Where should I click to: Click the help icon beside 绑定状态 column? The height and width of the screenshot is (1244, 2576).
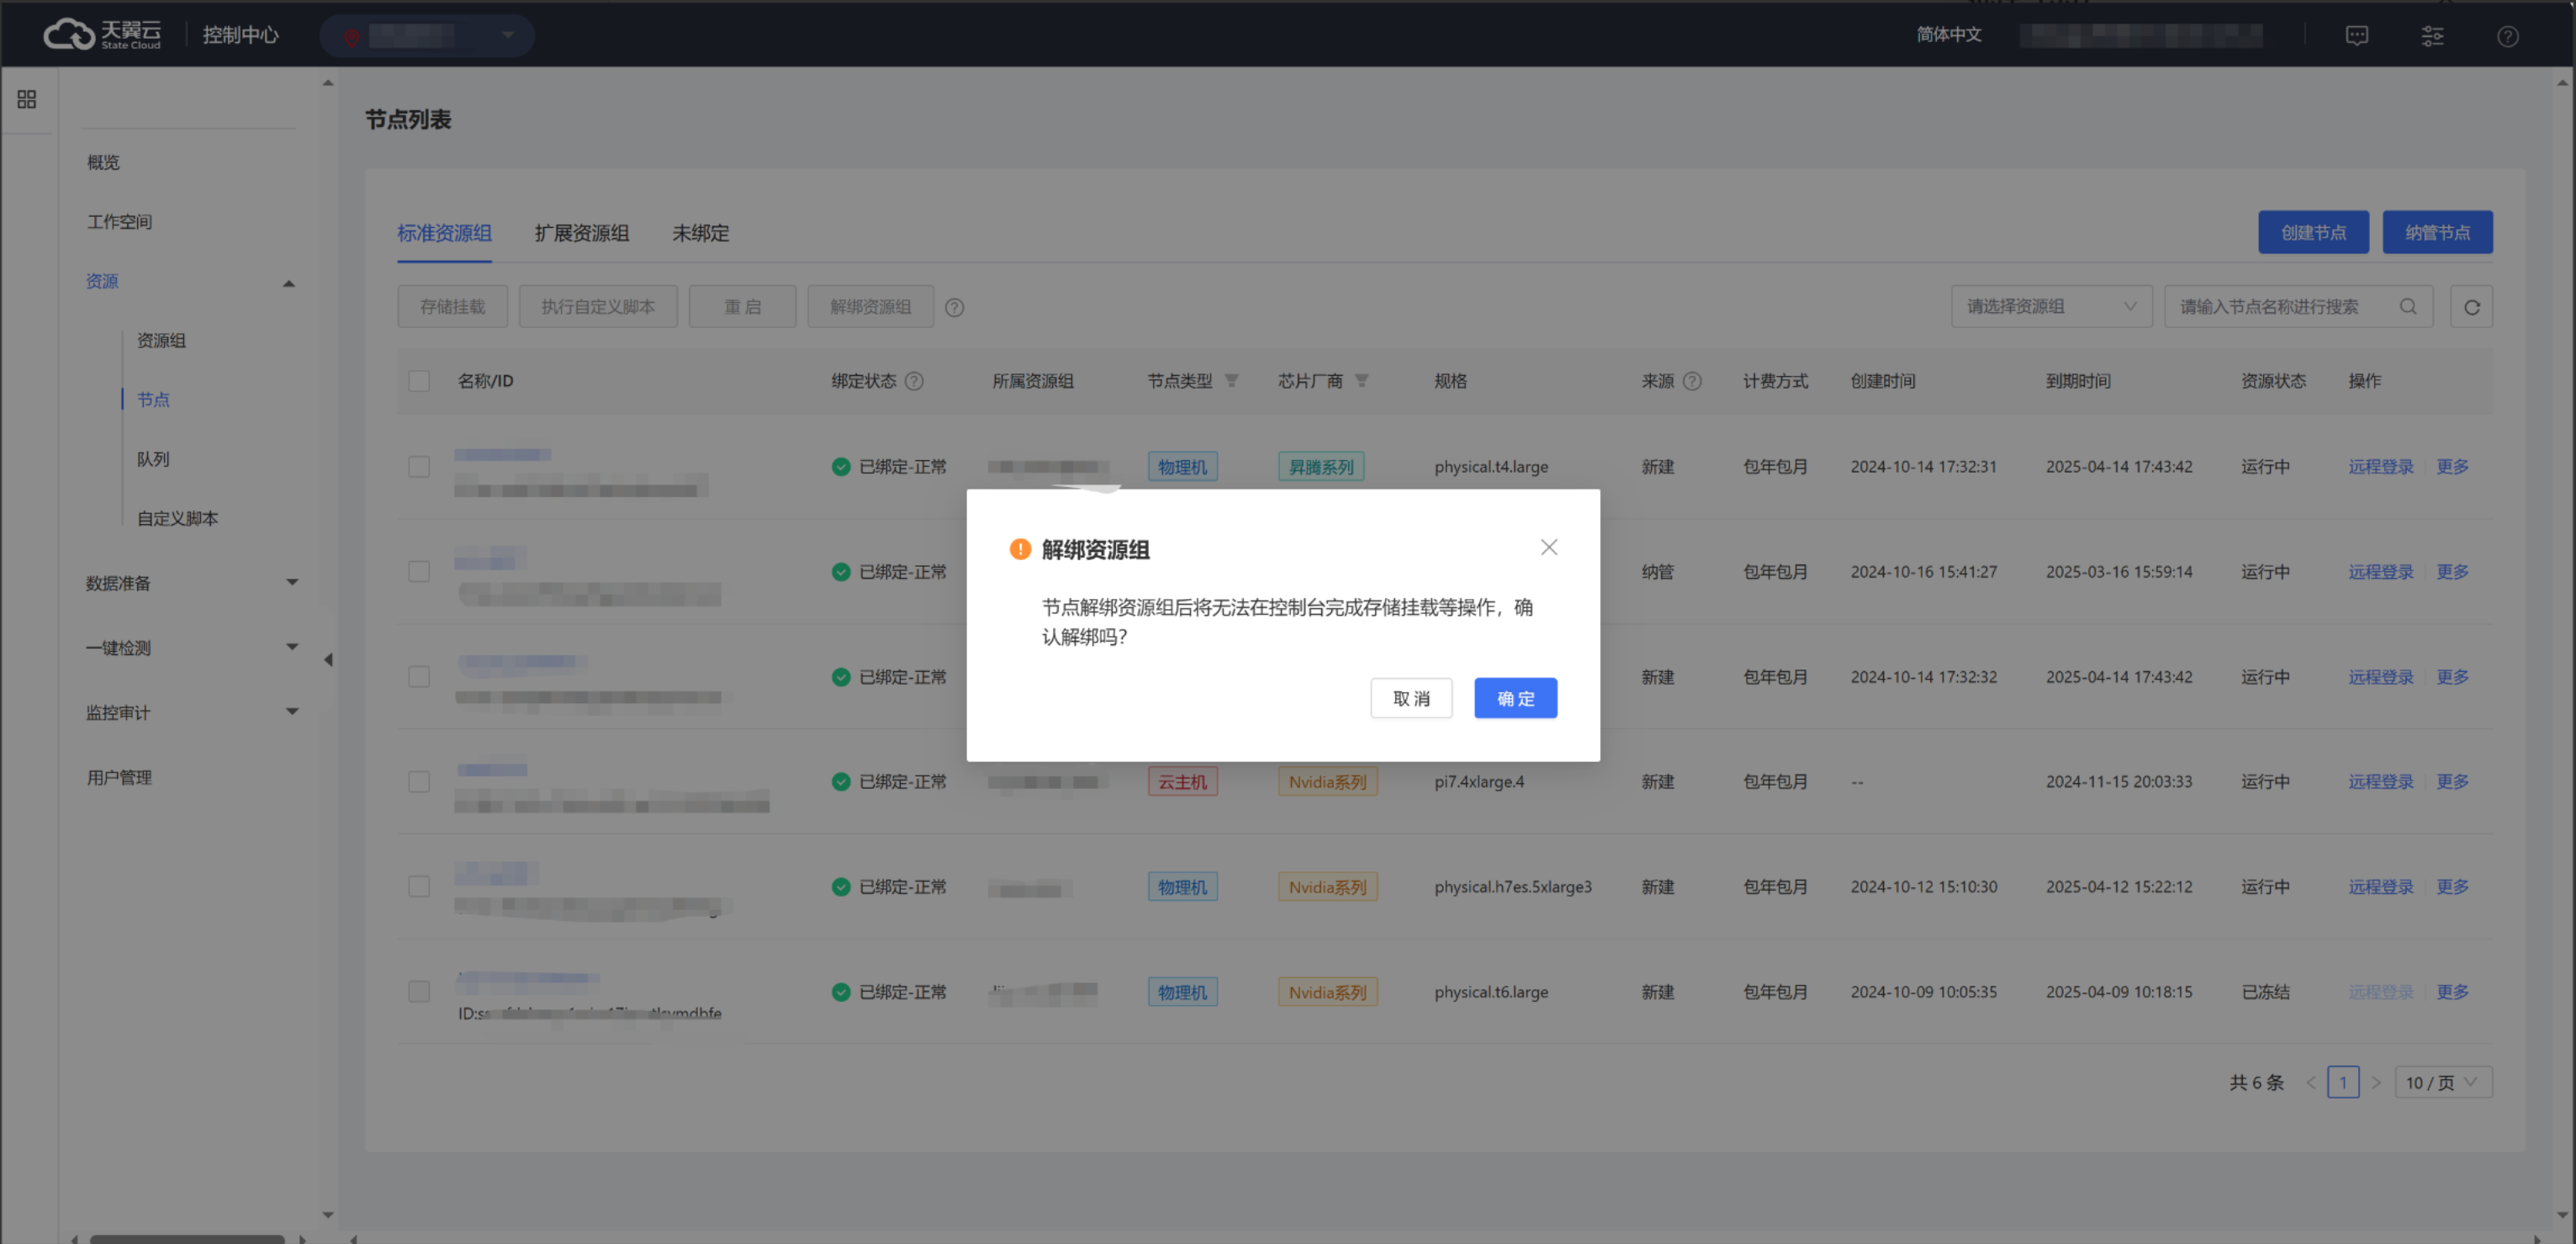(x=914, y=381)
